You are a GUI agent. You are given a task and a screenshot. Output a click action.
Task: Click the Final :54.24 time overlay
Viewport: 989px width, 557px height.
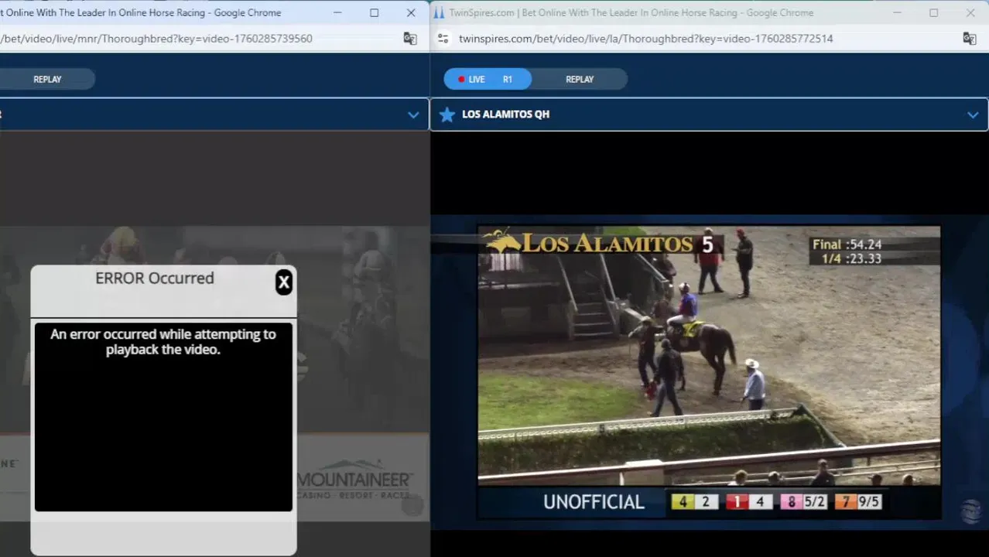[847, 244]
